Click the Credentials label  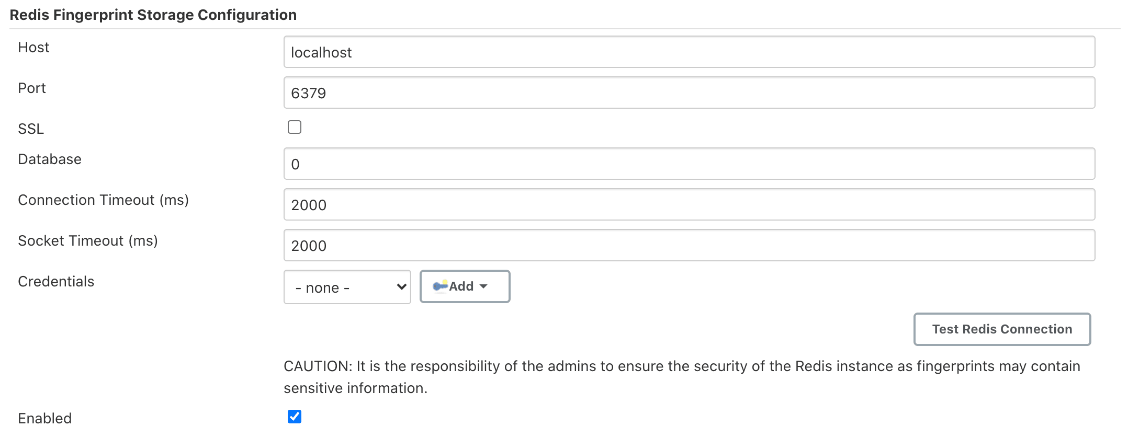pyautogui.click(x=56, y=281)
